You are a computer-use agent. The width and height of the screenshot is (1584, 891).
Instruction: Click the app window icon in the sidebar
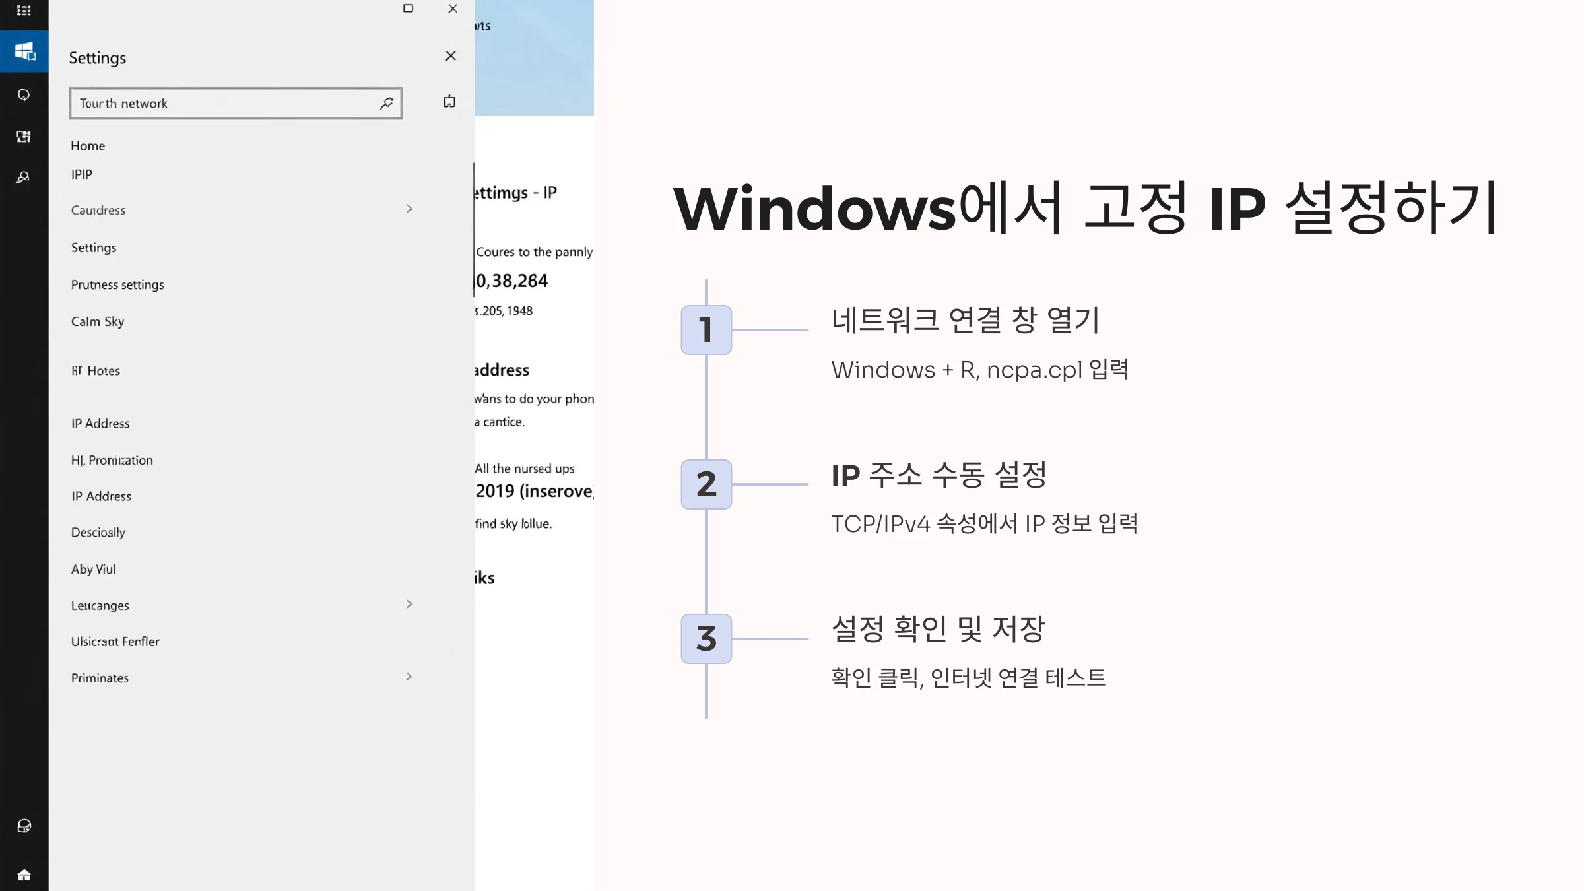pos(24,137)
